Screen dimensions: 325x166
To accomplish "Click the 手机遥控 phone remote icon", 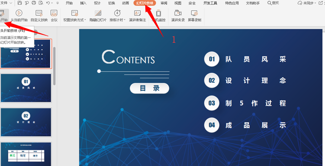I will click(x=158, y=13).
